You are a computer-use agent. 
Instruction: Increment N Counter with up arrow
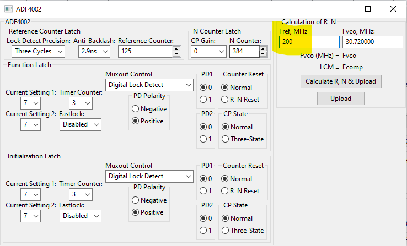tap(263, 48)
